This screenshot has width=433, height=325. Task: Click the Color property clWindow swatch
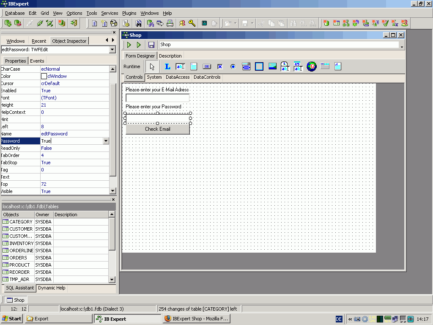(44, 76)
